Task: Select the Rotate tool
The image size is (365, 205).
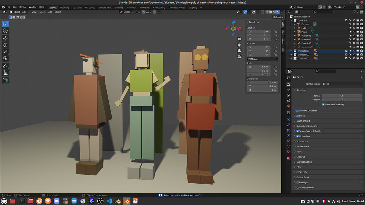Action: click(6, 44)
